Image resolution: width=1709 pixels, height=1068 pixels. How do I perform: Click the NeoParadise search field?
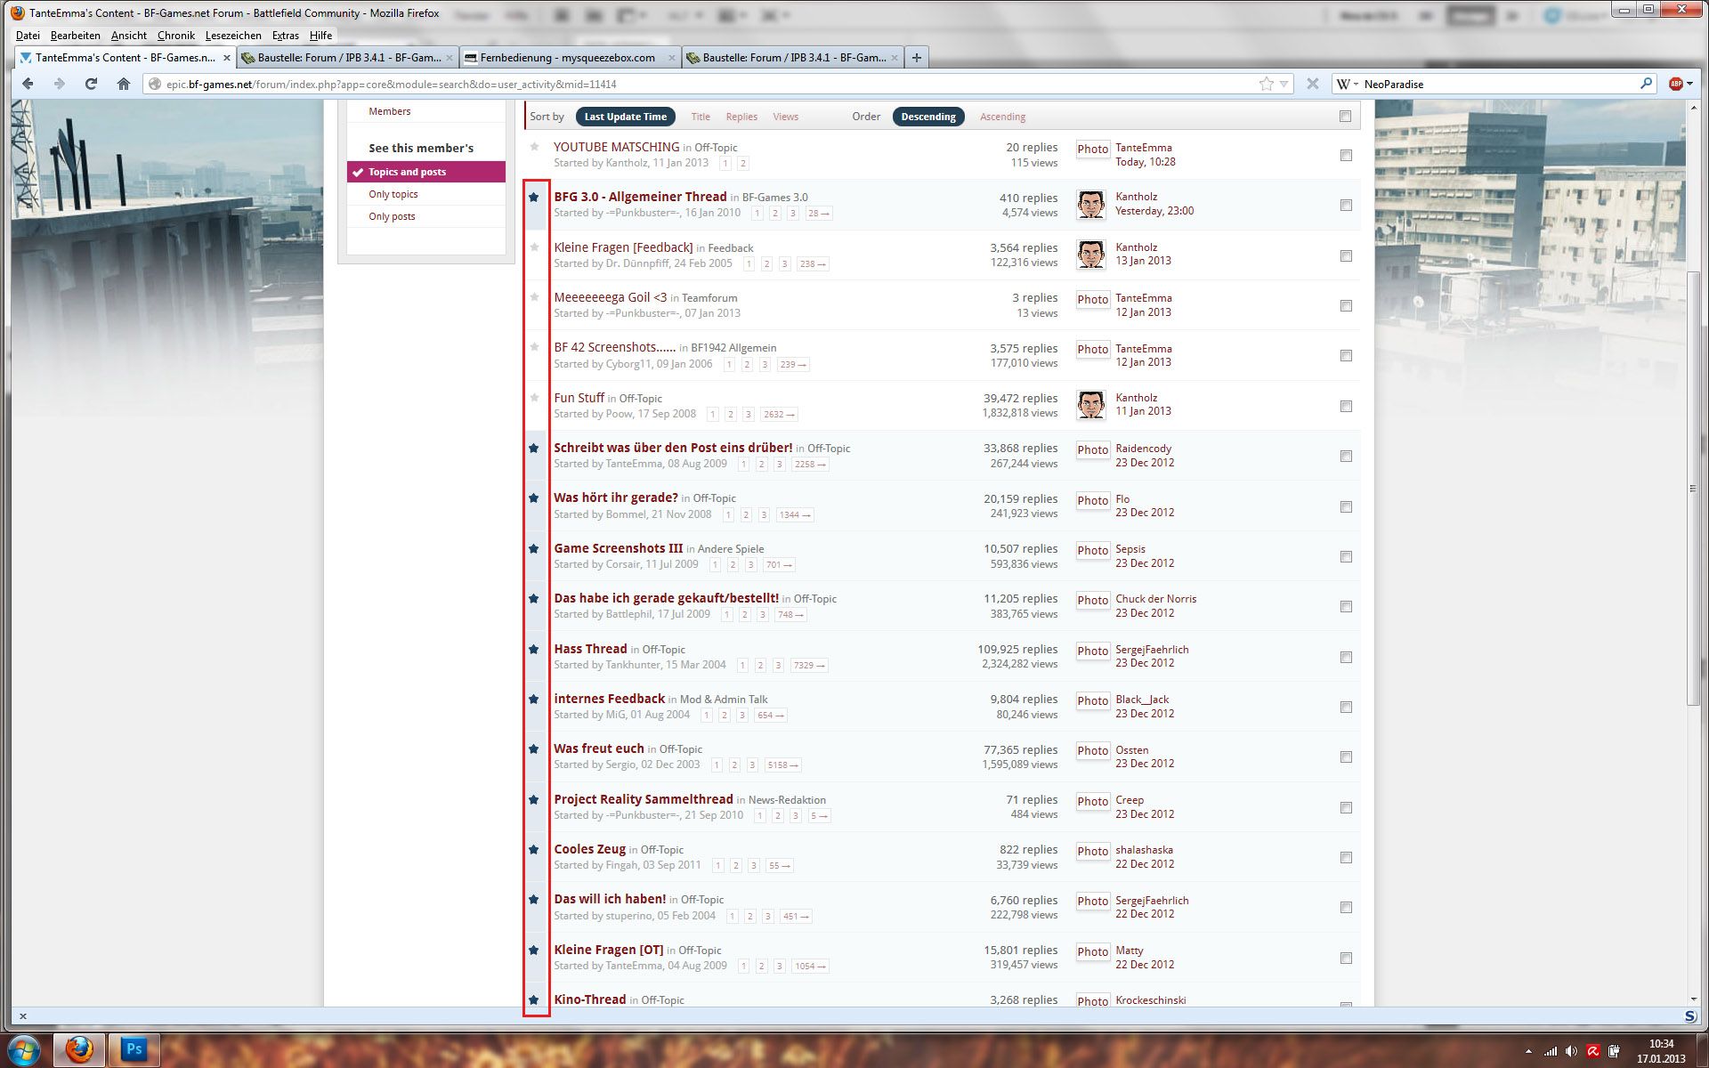tap(1500, 84)
